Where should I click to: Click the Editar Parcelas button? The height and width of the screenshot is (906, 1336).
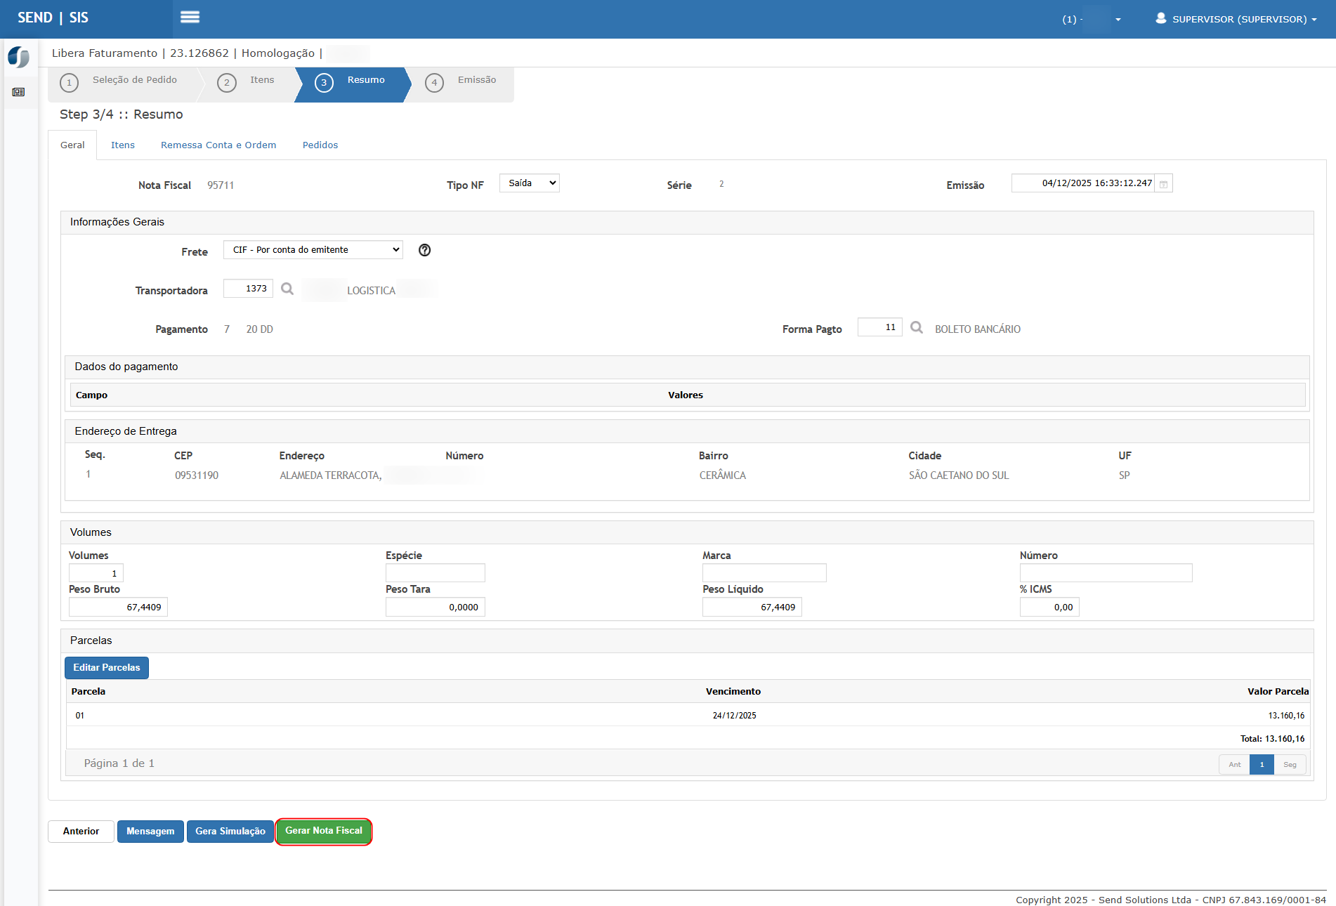pyautogui.click(x=107, y=668)
